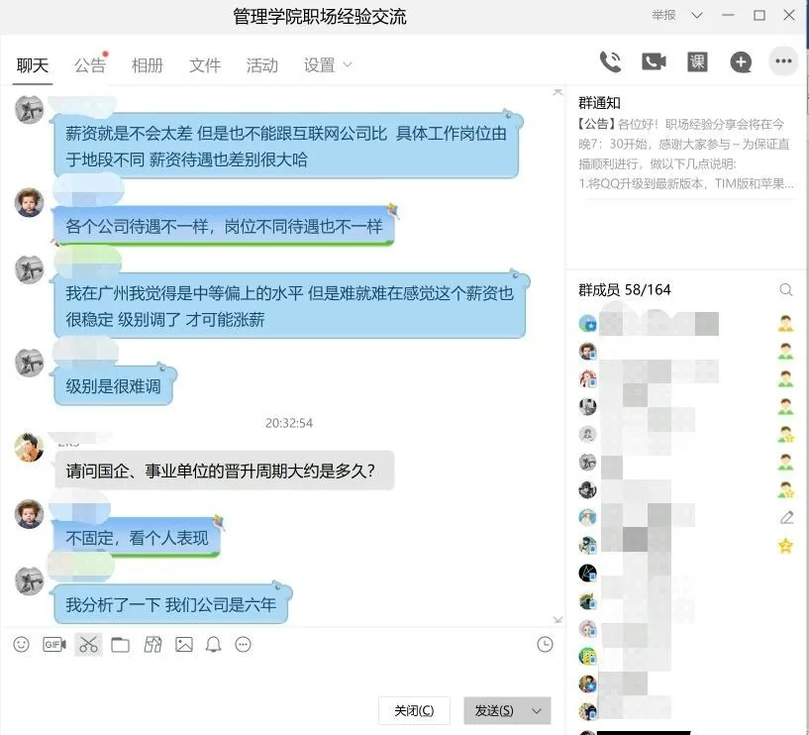Click the bell icon in input toolbar
The height and width of the screenshot is (735, 809).
tap(213, 645)
